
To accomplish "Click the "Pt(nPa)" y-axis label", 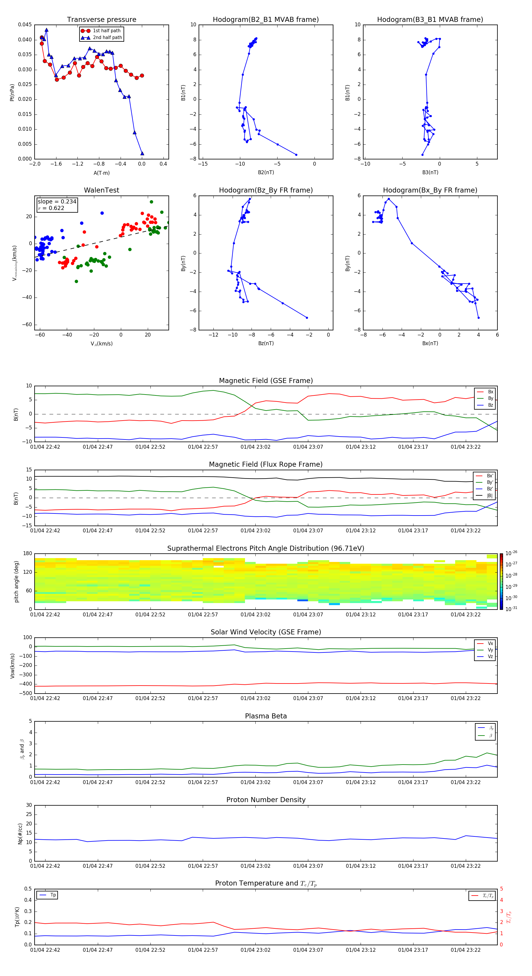I will click(12, 92).
